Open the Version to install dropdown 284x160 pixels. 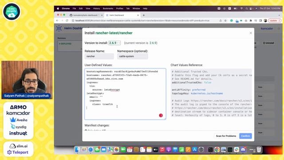click(x=114, y=43)
